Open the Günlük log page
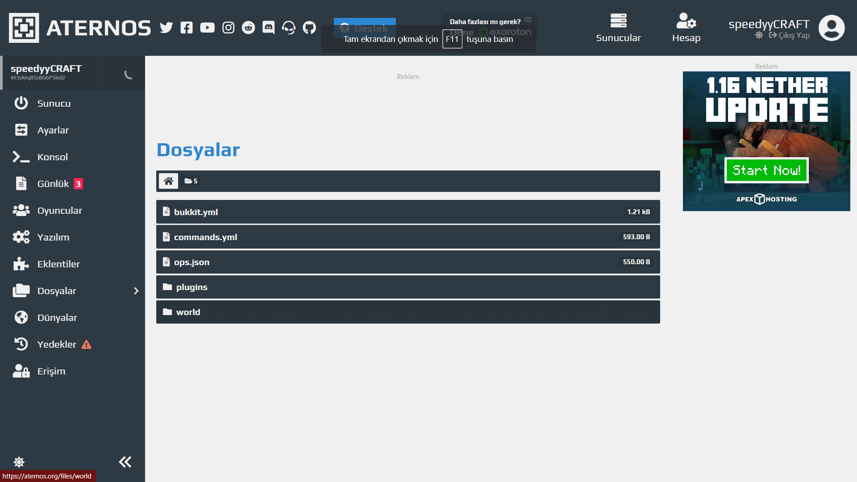The height and width of the screenshot is (482, 857). click(x=72, y=183)
